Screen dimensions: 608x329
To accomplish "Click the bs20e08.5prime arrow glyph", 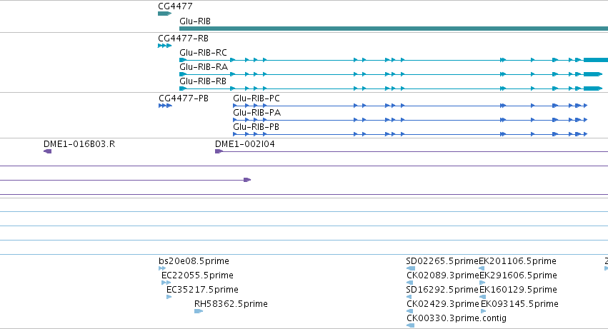I will click(x=162, y=268).
